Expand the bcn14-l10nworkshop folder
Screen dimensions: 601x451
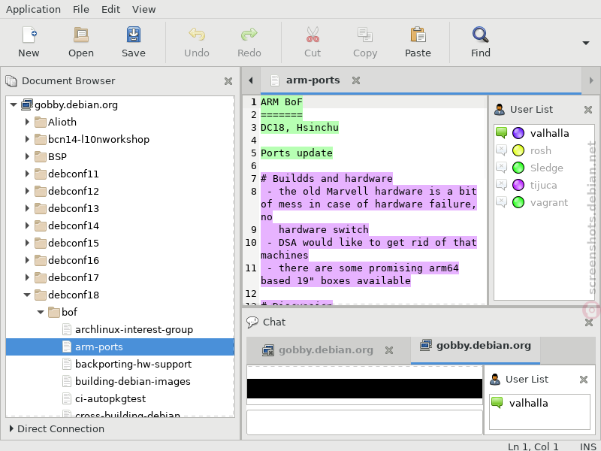[x=27, y=139]
